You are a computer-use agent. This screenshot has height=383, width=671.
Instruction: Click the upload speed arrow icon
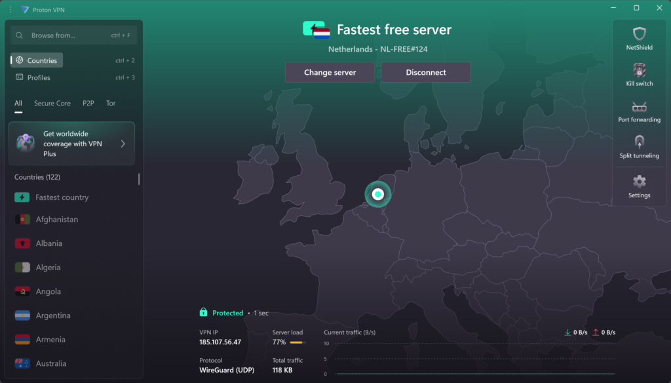(595, 333)
